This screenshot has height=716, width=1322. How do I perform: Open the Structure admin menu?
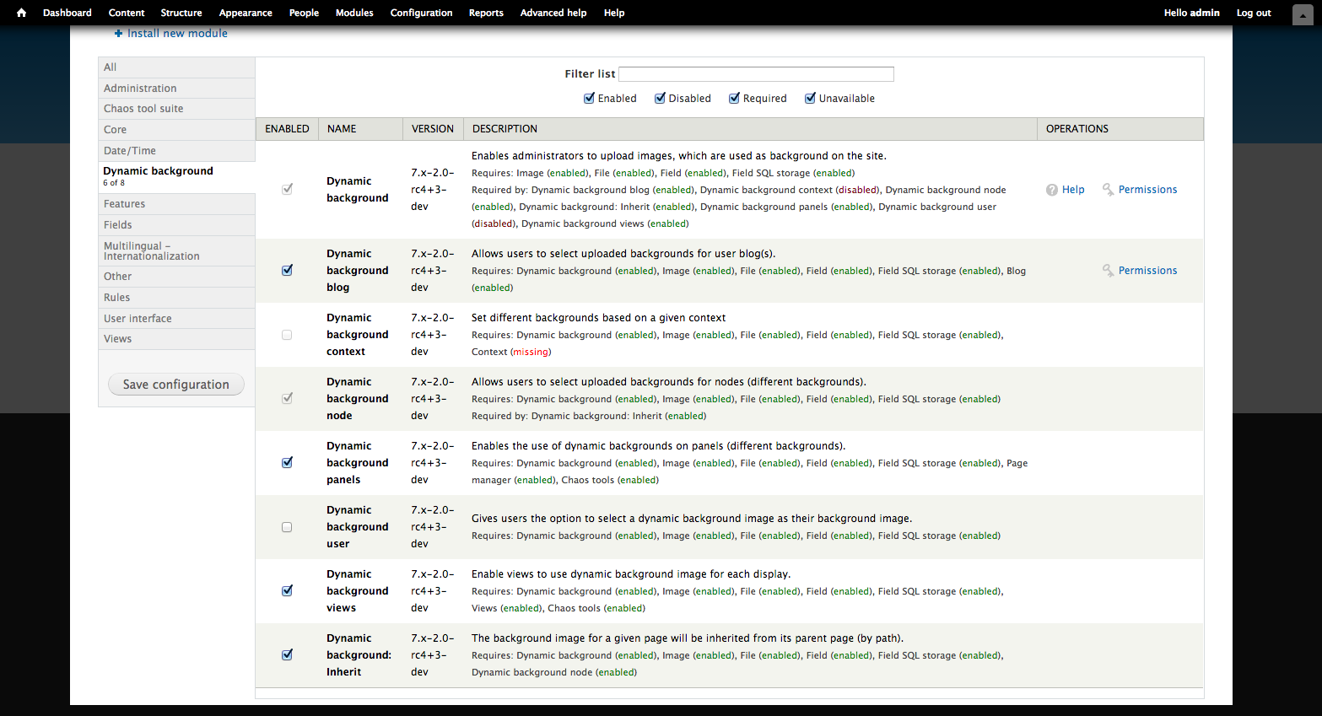tap(181, 13)
